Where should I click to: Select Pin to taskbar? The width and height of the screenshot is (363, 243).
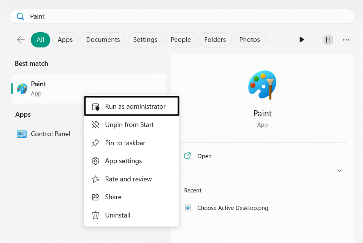tap(125, 143)
